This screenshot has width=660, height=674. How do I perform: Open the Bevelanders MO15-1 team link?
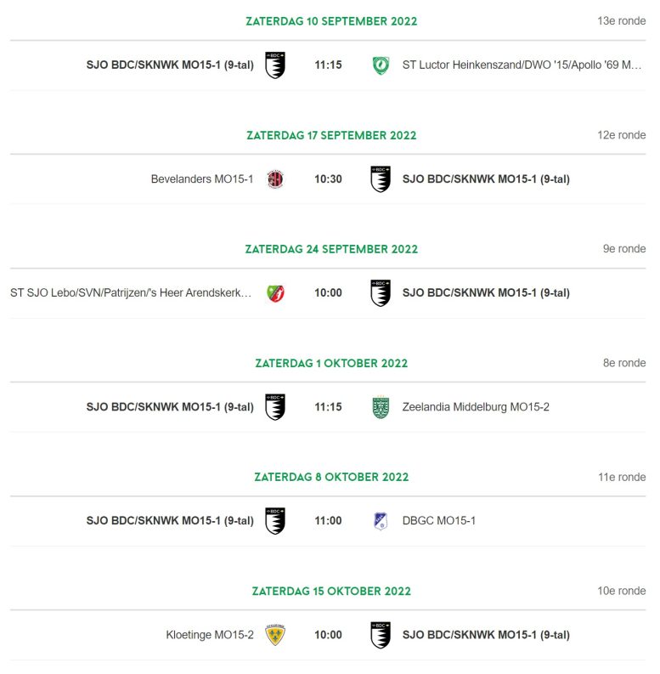point(202,179)
